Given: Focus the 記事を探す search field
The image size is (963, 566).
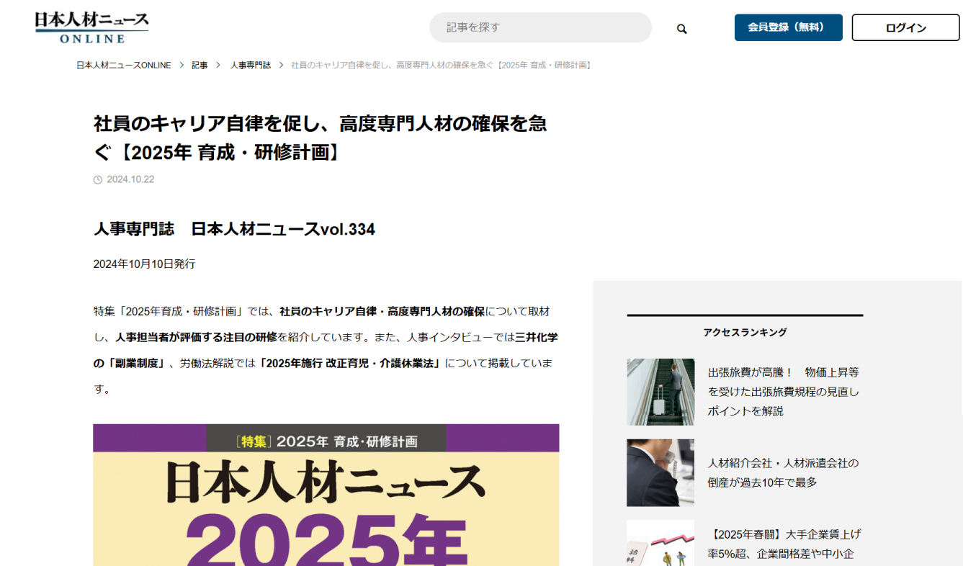Looking at the screenshot, I should [x=540, y=27].
